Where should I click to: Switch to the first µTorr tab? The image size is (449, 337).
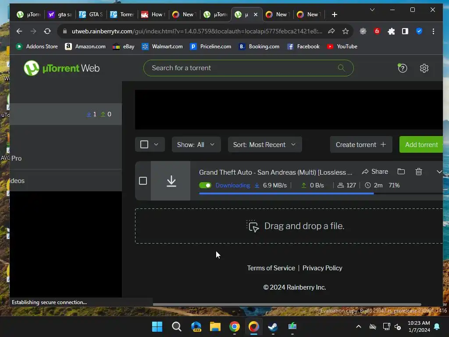click(29, 14)
